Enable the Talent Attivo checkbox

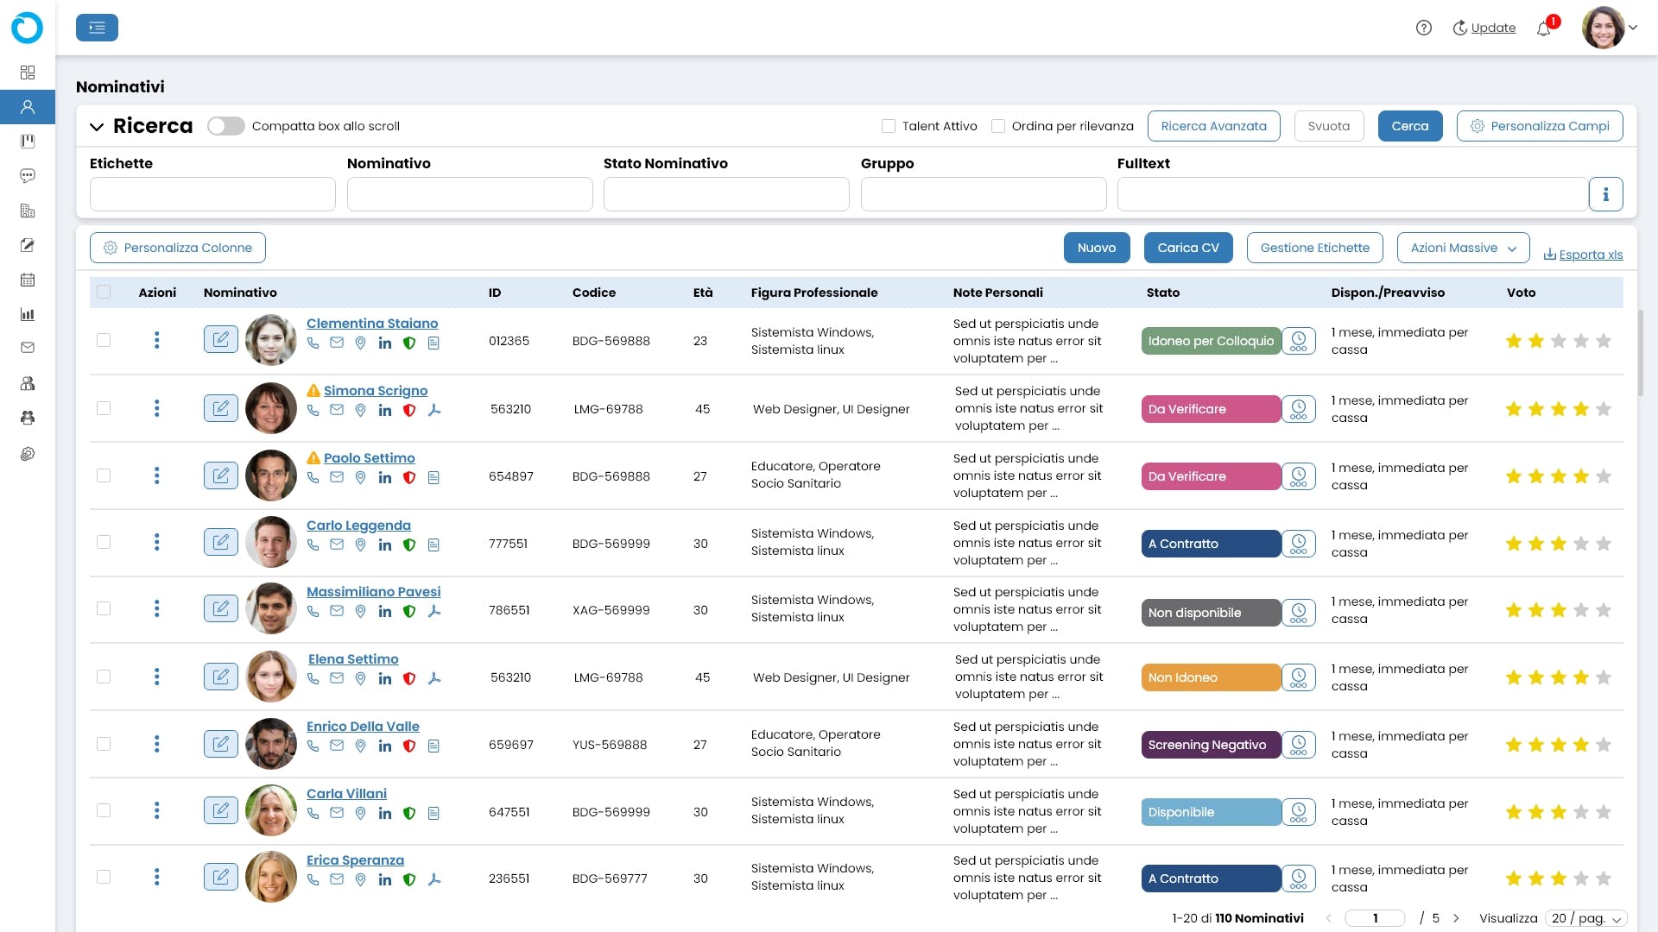889,126
